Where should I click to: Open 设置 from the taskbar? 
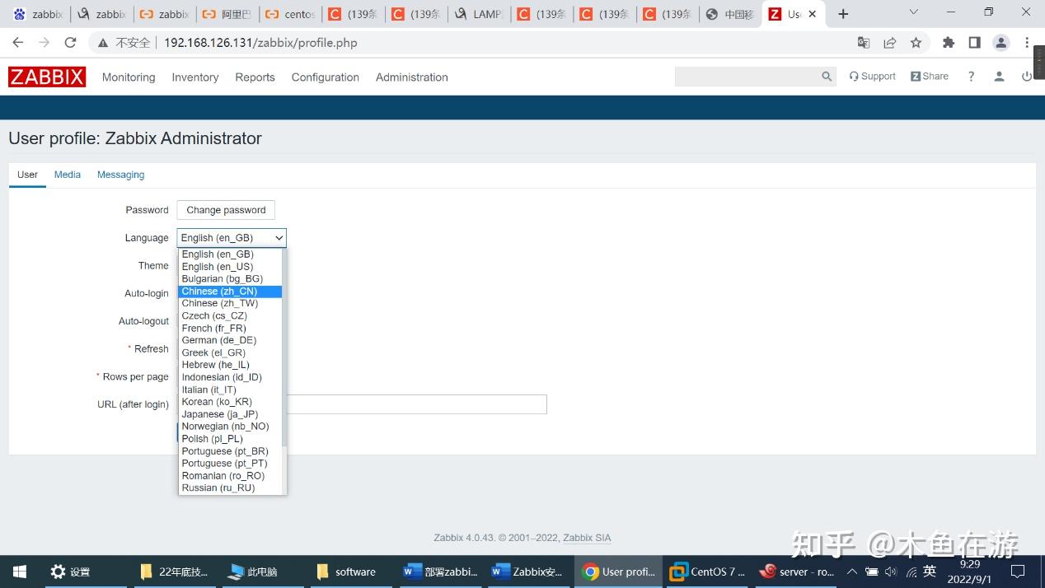click(x=71, y=572)
